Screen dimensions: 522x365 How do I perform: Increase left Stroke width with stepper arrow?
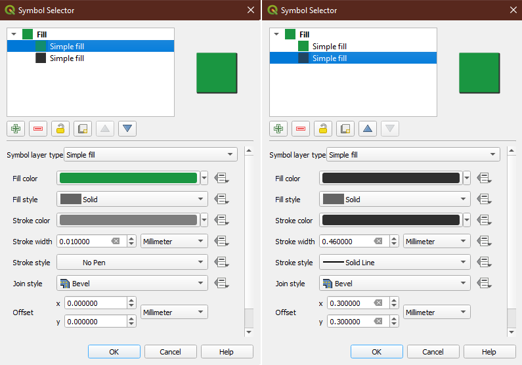[x=131, y=238]
